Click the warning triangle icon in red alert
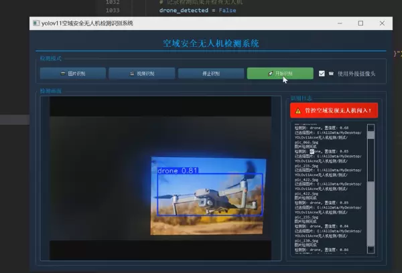402x273 pixels. pos(298,111)
